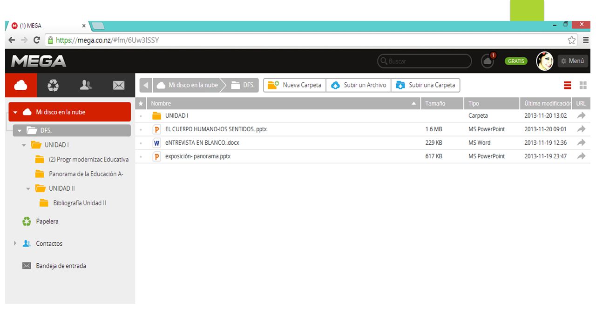Screen dimensions: 596x335
Task: Sort by Tamaño column header
Action: tap(442, 103)
